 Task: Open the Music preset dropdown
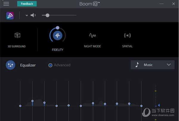tap(152, 65)
